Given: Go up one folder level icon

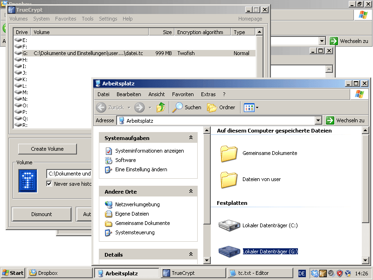Looking at the screenshot, I should coord(161,107).
